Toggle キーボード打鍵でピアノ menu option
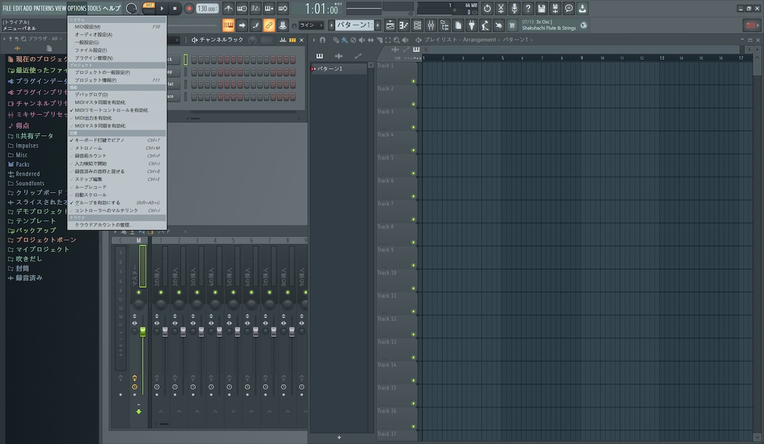764x444 pixels. (117, 140)
